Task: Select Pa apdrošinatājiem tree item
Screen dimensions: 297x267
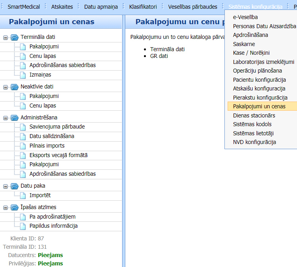Action: pos(52,217)
